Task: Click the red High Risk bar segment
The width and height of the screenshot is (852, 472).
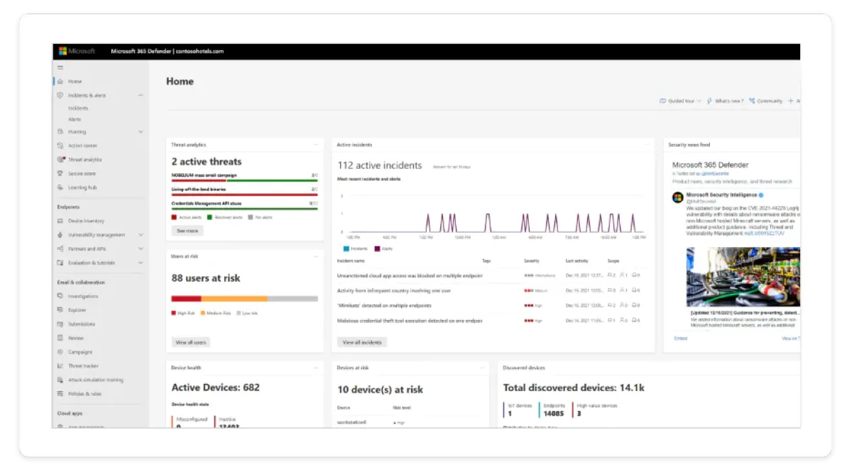Action: tap(187, 299)
